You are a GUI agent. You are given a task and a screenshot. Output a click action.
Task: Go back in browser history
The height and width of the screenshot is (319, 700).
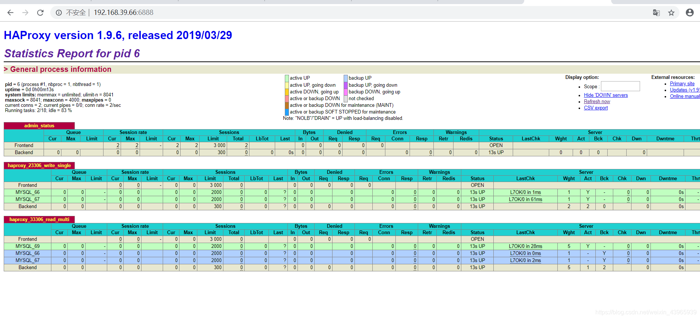click(x=10, y=13)
